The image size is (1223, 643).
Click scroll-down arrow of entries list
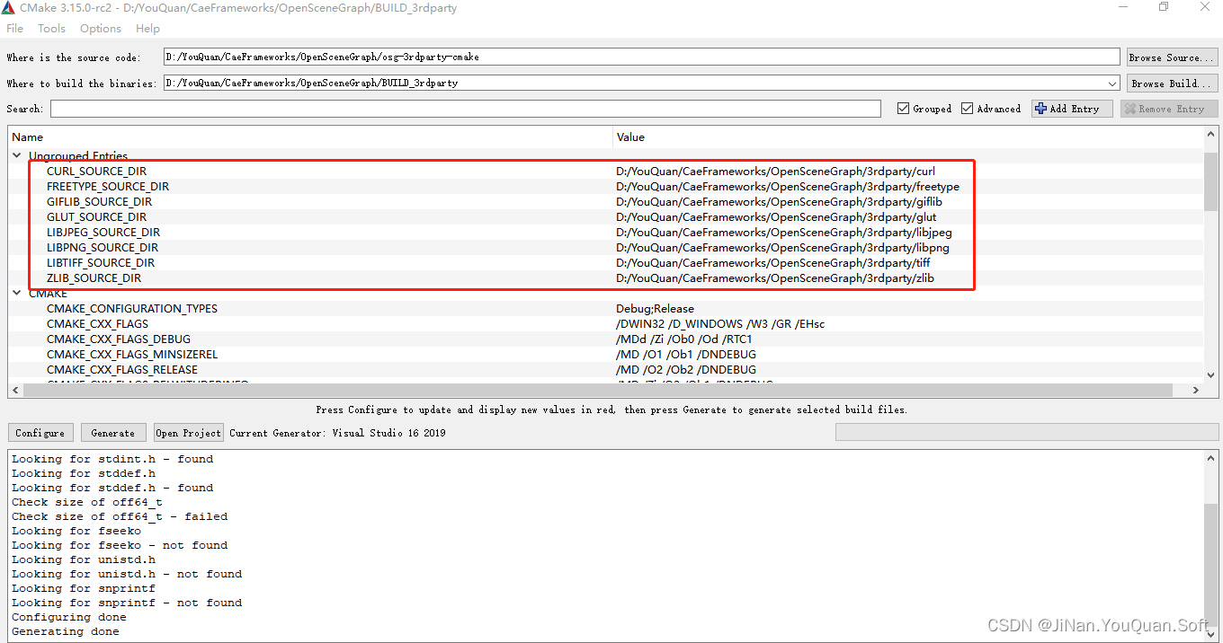click(x=1210, y=375)
